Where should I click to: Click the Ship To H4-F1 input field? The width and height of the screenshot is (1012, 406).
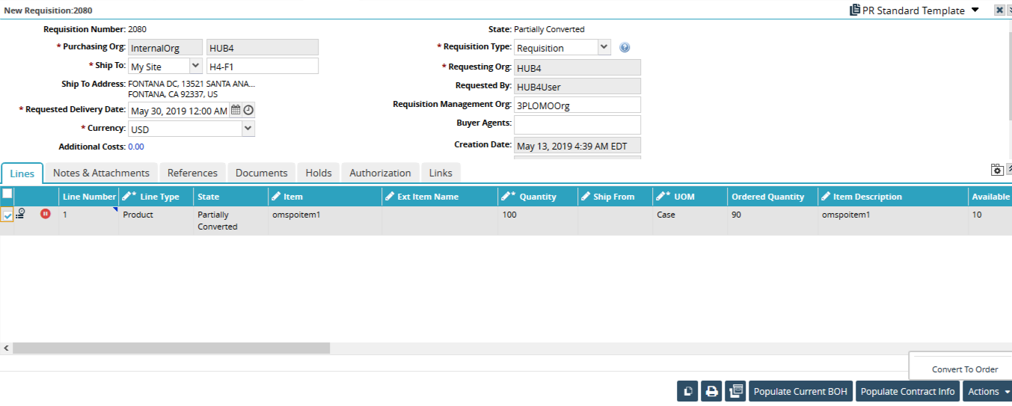pyautogui.click(x=263, y=66)
